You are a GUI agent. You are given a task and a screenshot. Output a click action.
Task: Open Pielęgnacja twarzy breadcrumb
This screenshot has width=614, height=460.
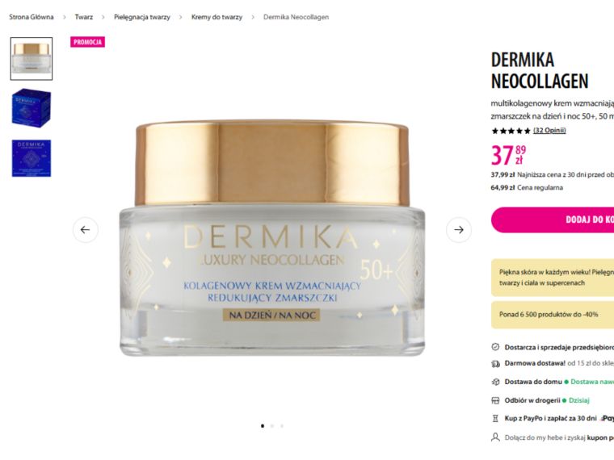pyautogui.click(x=142, y=17)
